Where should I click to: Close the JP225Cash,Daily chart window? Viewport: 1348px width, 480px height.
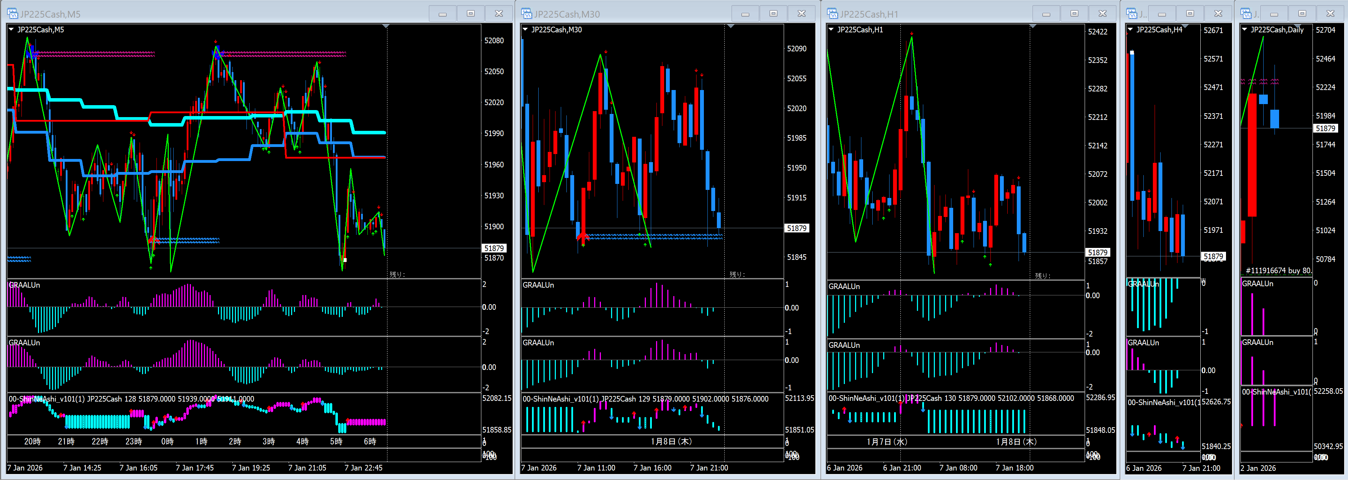point(1330,14)
